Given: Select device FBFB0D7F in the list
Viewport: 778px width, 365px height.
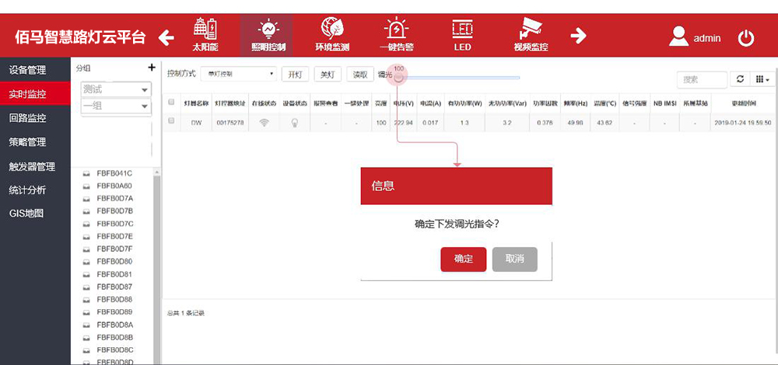Looking at the screenshot, I should tap(114, 249).
